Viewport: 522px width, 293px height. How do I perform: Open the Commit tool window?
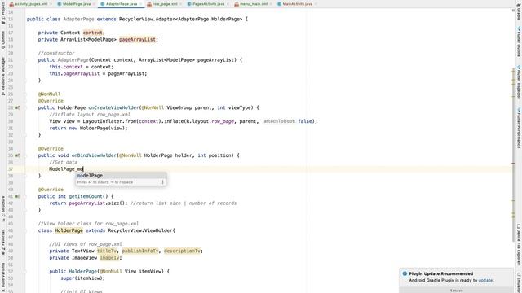coord(3,40)
